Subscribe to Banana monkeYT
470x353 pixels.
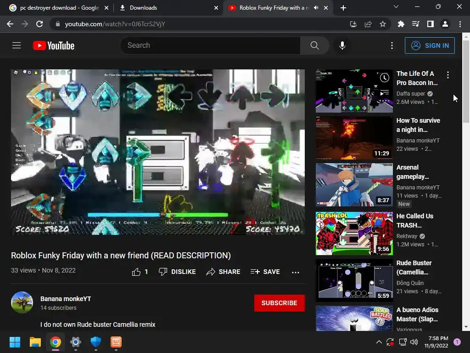point(280,303)
